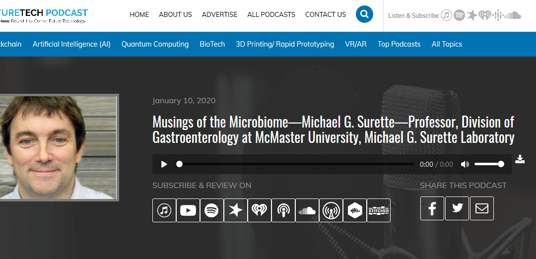Share this podcast on Facebook
536x259 pixels.
click(432, 208)
